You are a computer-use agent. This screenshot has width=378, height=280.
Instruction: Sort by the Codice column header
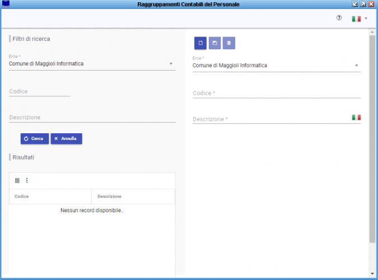50,197
